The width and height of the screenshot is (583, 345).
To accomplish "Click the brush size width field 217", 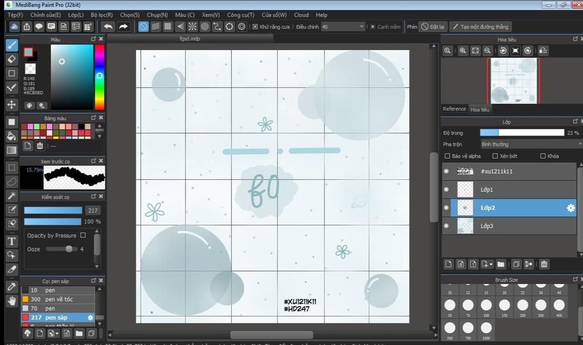I will 93,211.
